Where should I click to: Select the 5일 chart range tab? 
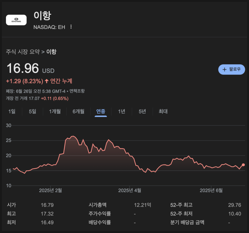point(32,111)
